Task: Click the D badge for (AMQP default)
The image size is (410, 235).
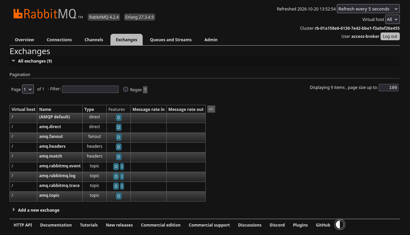Action: [x=119, y=118]
